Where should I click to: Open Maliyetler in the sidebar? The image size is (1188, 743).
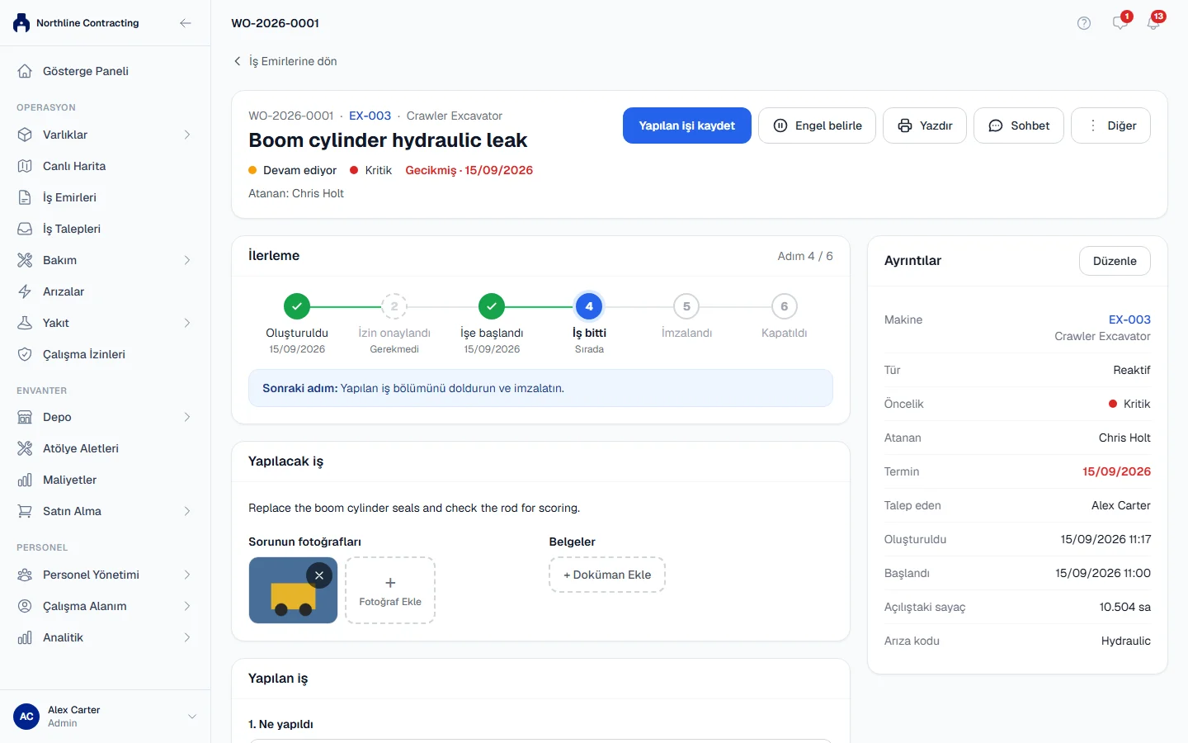(x=105, y=480)
